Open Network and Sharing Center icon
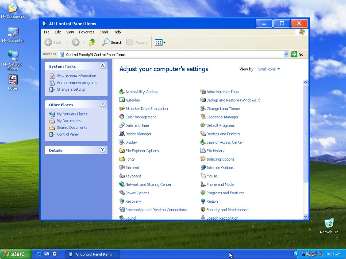The image size is (346, 259). pyautogui.click(x=122, y=184)
